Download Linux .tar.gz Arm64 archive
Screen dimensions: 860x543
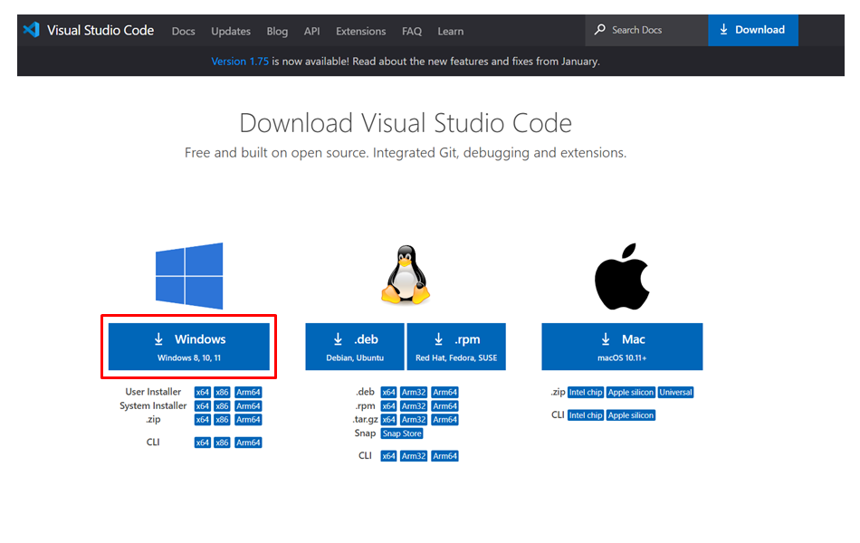444,420
